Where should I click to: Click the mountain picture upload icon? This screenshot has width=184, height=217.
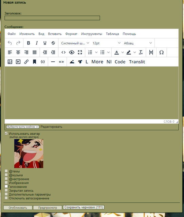pos(72,62)
